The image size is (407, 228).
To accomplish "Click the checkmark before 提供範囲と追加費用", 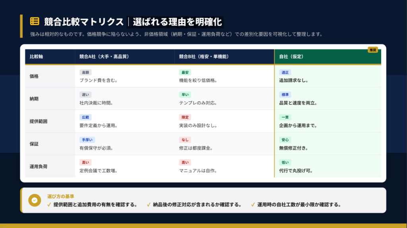I will tap(49, 205).
